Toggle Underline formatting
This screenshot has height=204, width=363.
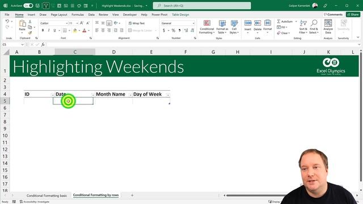coord(54,30)
